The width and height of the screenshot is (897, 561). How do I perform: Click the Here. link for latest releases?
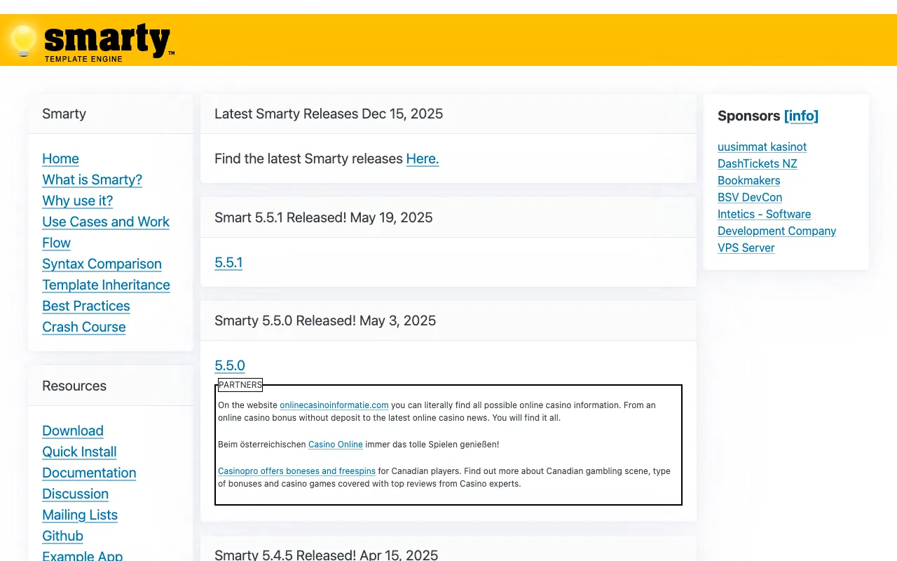coord(423,158)
